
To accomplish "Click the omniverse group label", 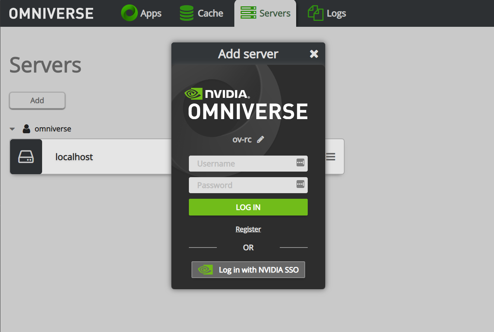I will (x=53, y=129).
